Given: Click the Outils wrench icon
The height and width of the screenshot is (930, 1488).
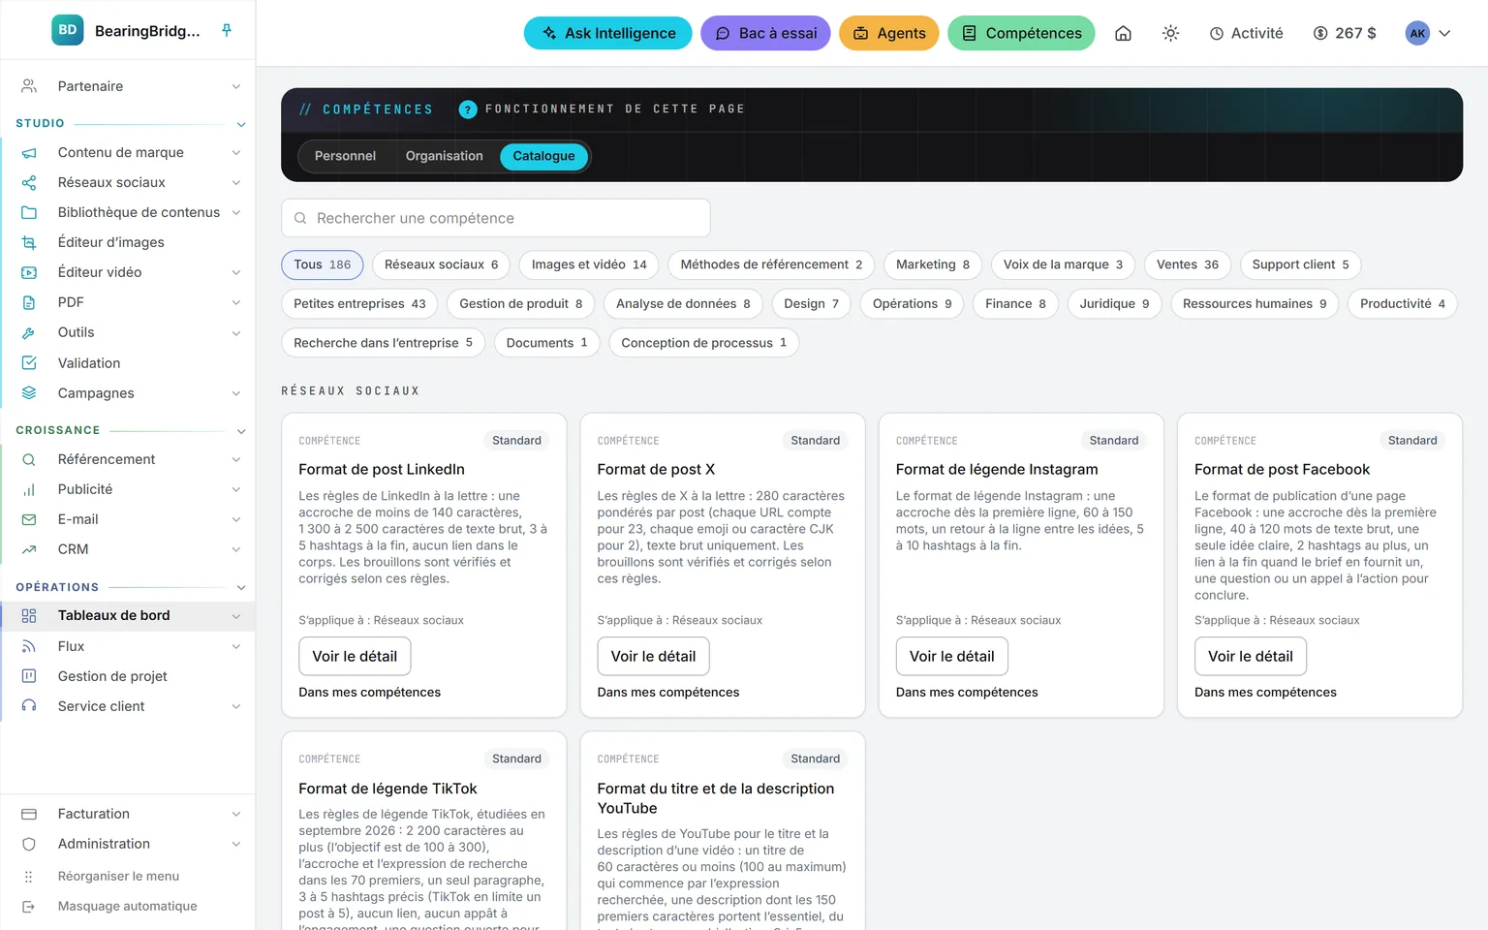Looking at the screenshot, I should point(29,333).
